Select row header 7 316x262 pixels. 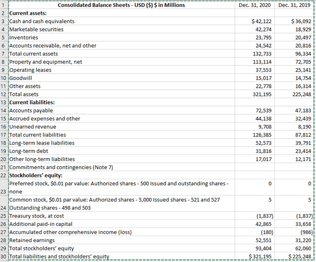[x=4, y=54]
